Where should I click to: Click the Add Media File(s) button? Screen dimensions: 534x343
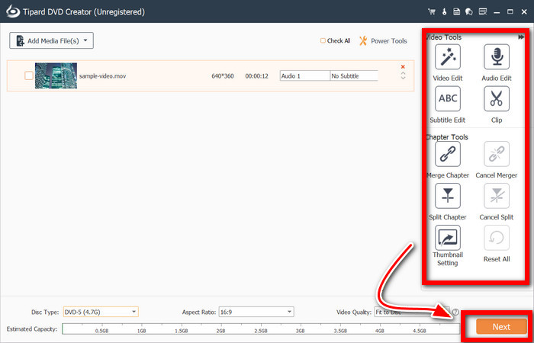(x=50, y=40)
